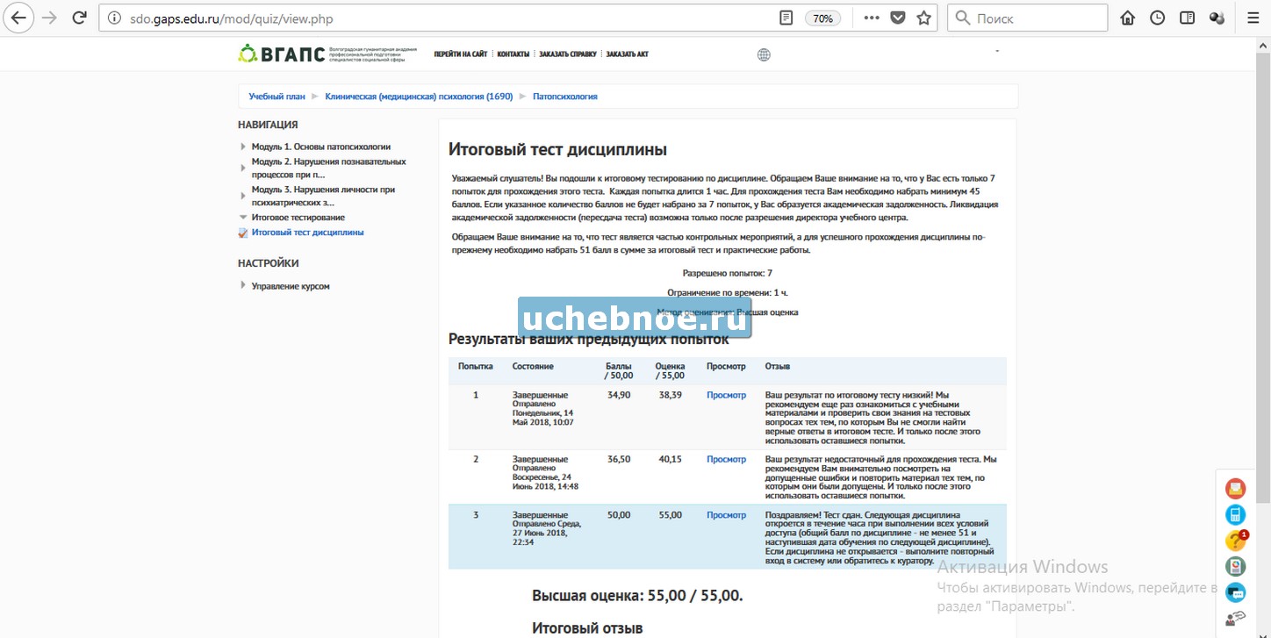Click the globe language icon
1271x638 pixels.
pyautogui.click(x=764, y=54)
